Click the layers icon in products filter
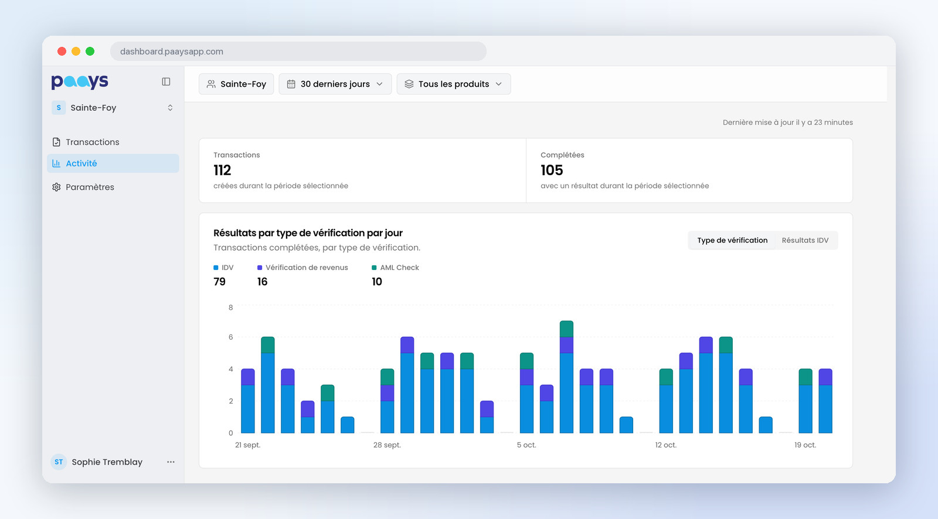Image resolution: width=938 pixels, height=519 pixels. click(x=409, y=84)
